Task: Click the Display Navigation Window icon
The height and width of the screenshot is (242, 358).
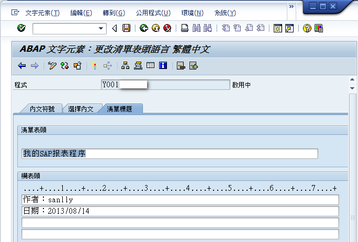Action: 138,66
